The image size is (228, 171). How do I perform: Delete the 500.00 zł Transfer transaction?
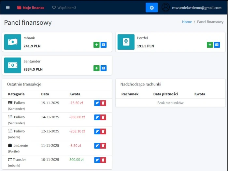click(103, 160)
